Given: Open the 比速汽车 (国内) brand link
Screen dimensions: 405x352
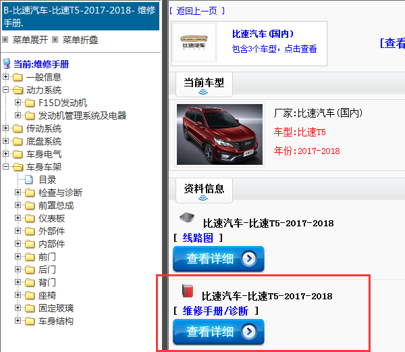Looking at the screenshot, I should point(263,34).
